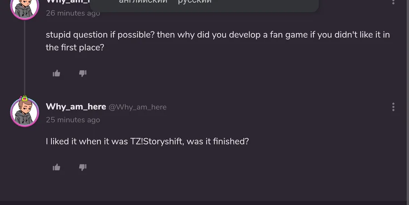Visit the @Why_am_here handle link
The width and height of the screenshot is (409, 205).
click(137, 107)
